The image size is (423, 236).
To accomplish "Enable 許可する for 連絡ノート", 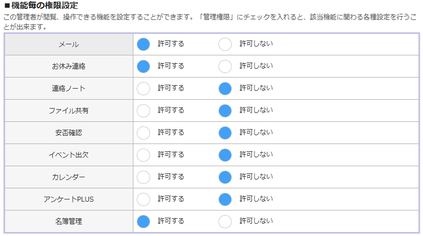I will [143, 89].
